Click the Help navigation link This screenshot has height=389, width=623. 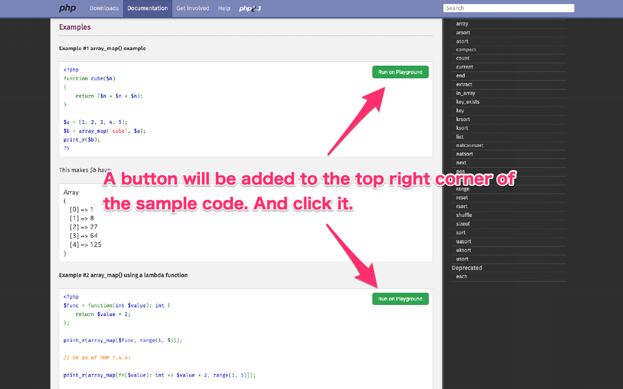pos(224,8)
